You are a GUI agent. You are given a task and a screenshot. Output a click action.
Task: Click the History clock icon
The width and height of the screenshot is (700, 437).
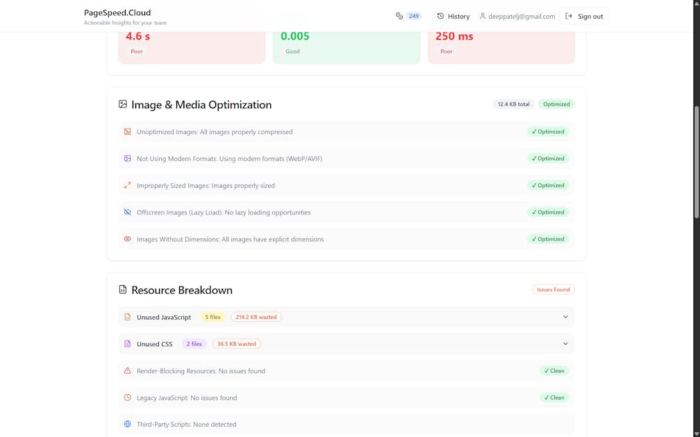(439, 15)
